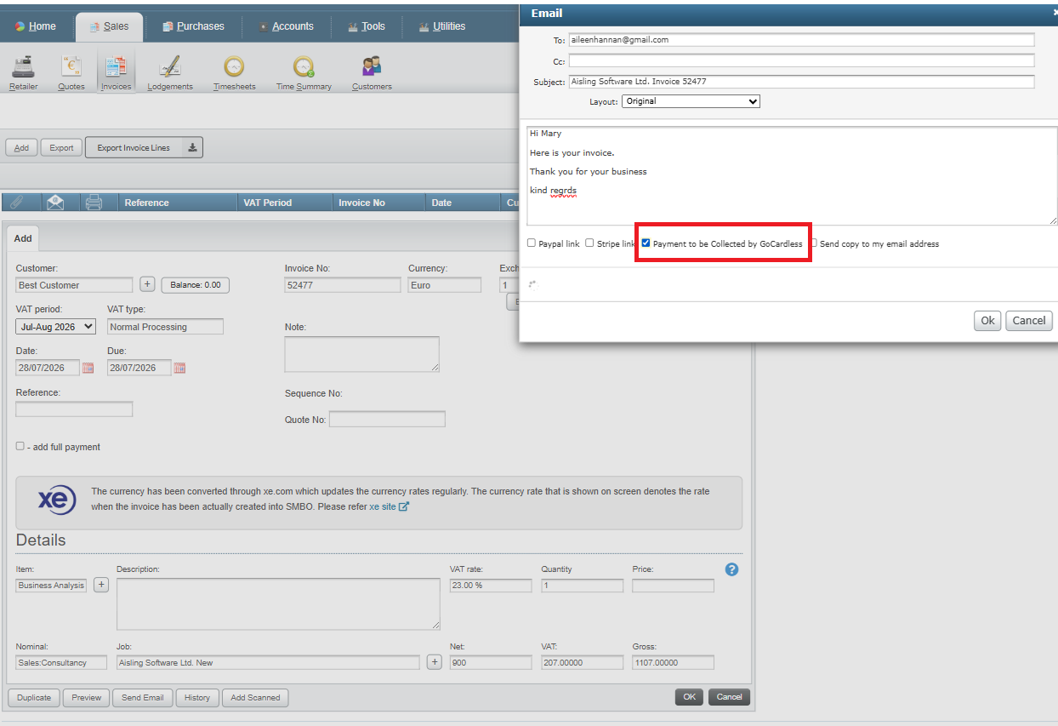1058x726 pixels.
Task: Click Ok in the Email dialog
Action: click(987, 321)
